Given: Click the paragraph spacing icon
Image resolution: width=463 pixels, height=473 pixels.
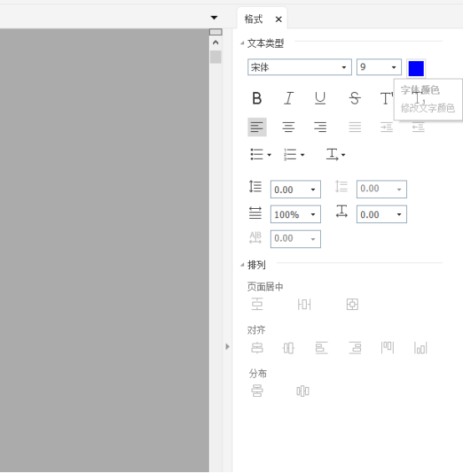Looking at the screenshot, I should pos(342,186).
